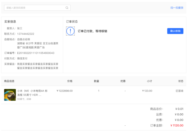Click the 订单已付款，等待核销 status text
This screenshot has height=131, width=188.
(92, 31)
